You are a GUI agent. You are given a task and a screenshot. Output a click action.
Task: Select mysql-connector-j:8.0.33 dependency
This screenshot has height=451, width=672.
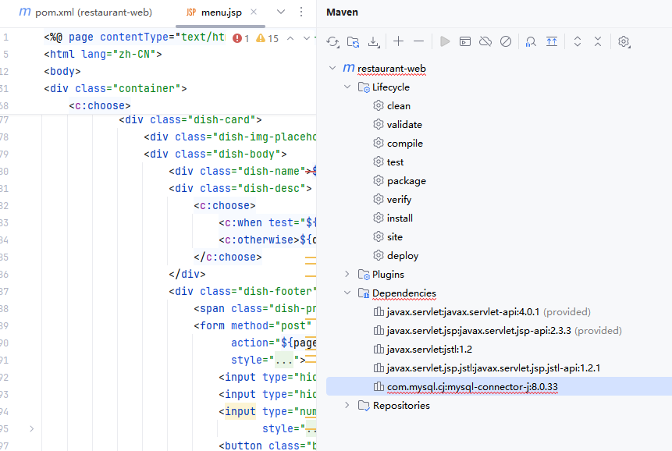pyautogui.click(x=472, y=387)
